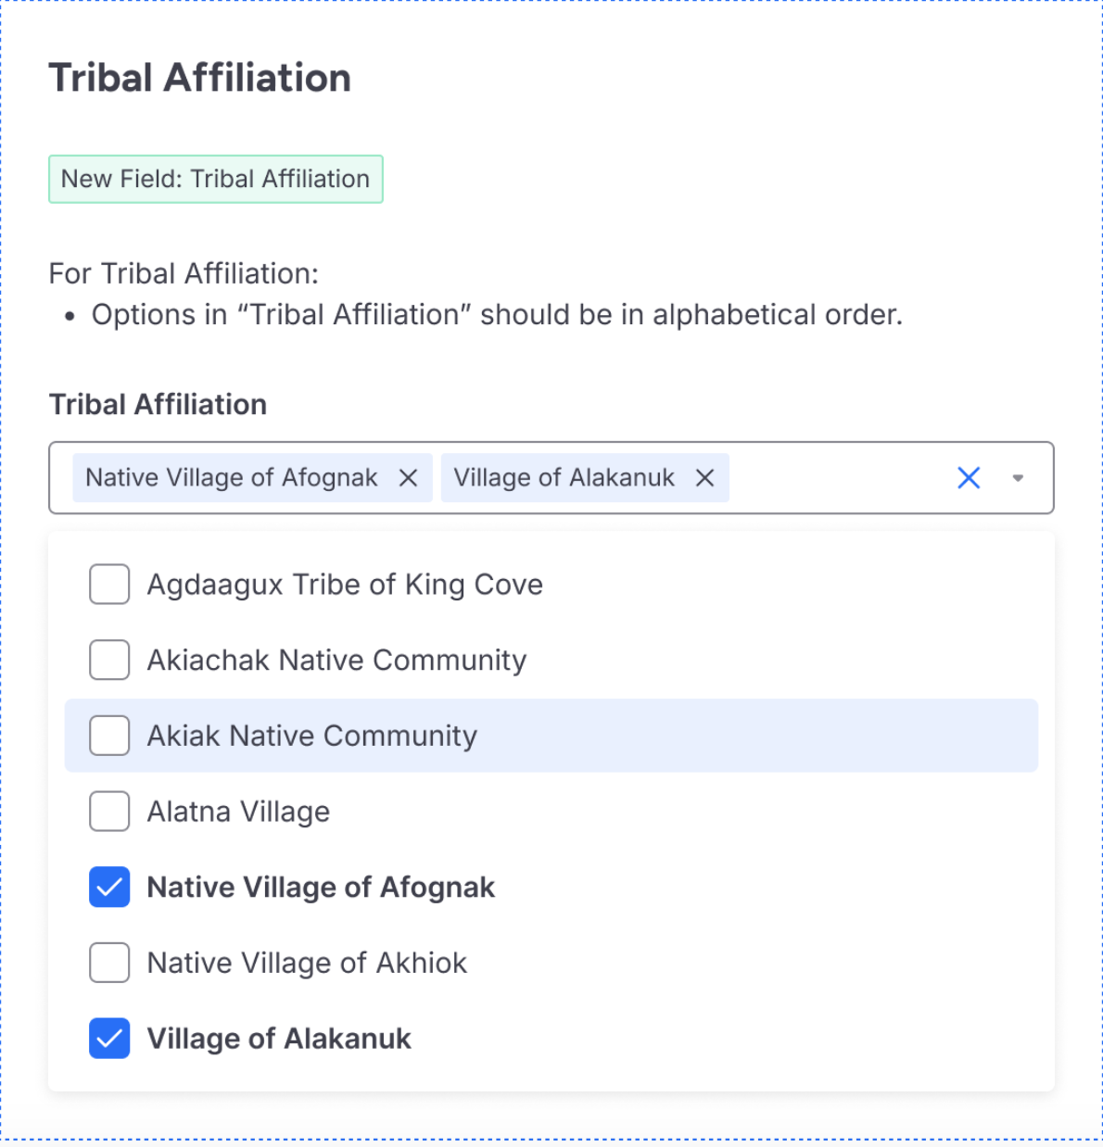Click the New Field: Tribal Affiliation badge

tap(215, 179)
